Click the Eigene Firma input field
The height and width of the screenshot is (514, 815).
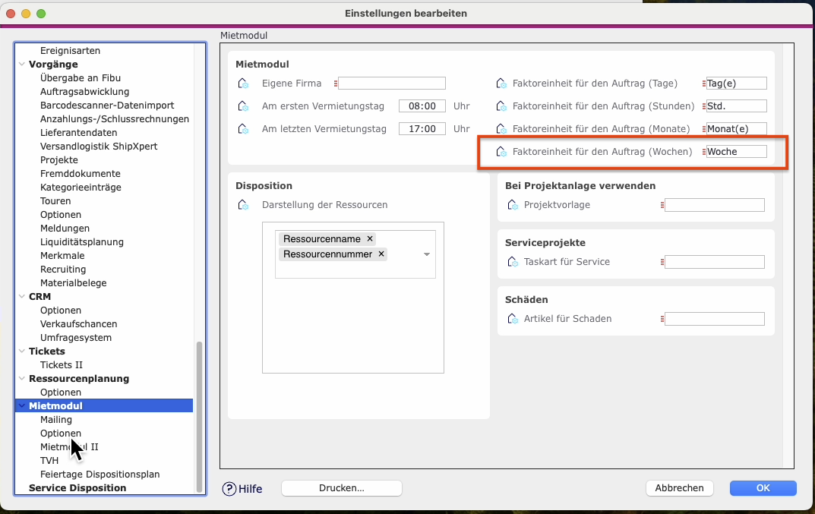point(392,84)
